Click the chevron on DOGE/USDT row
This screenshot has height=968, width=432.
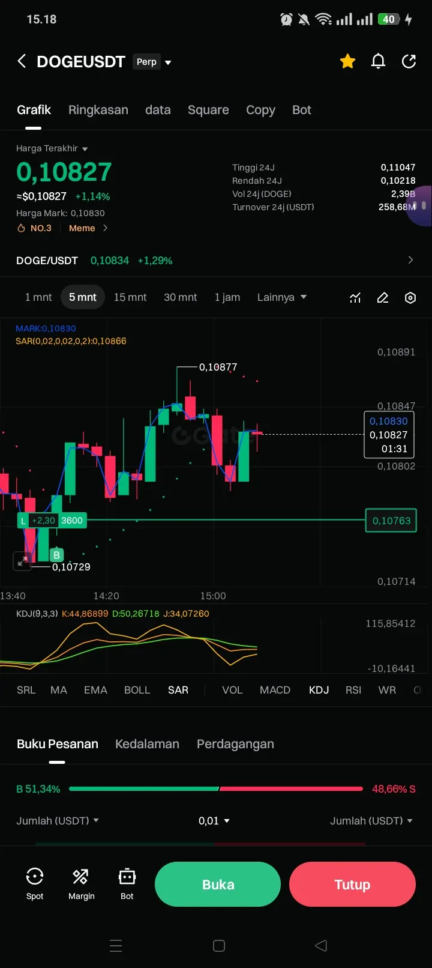pos(410,260)
